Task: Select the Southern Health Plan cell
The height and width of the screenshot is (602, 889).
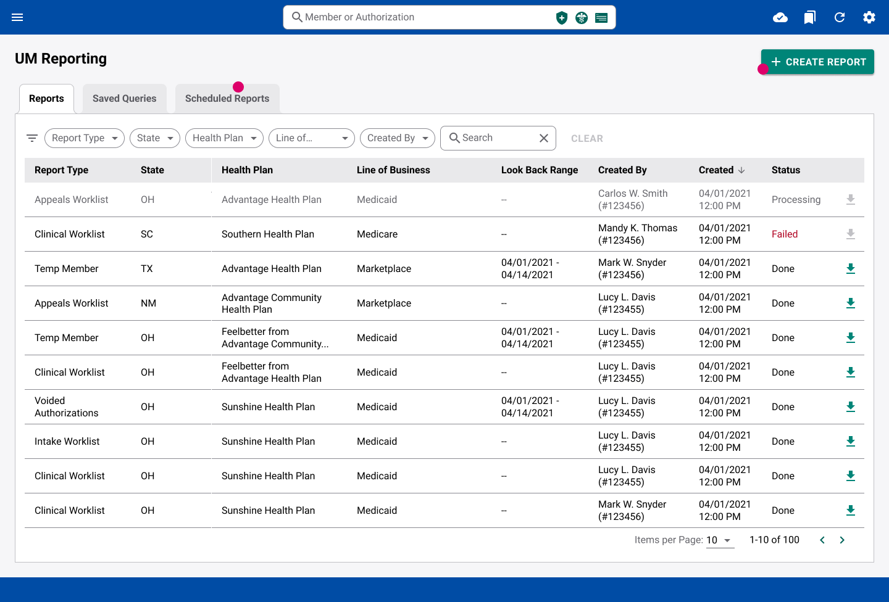Action: (x=268, y=234)
